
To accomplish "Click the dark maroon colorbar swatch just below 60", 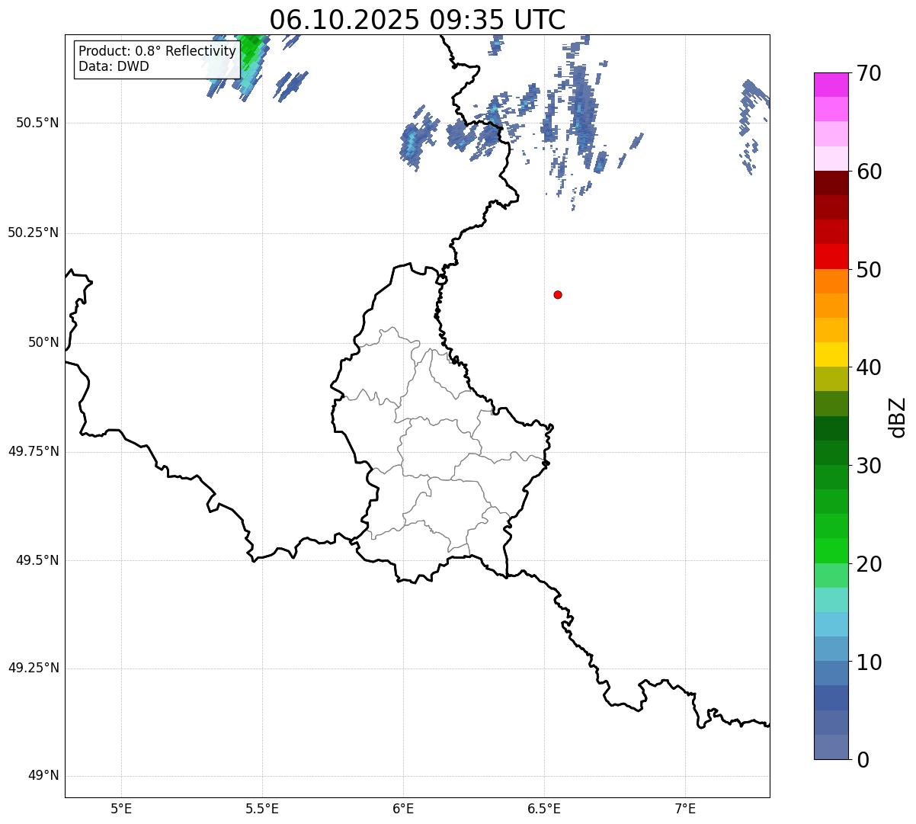I will click(x=831, y=183).
